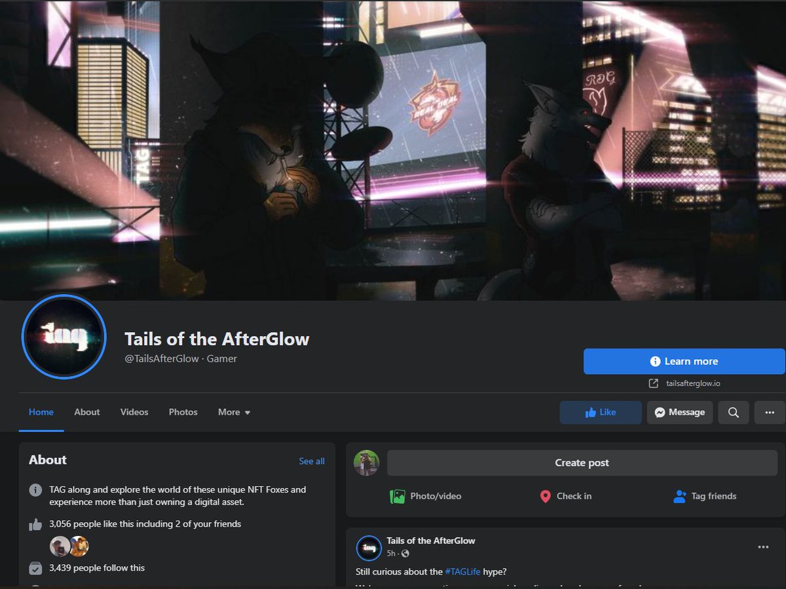Click the page description info icon
This screenshot has height=589, width=786.
35,490
